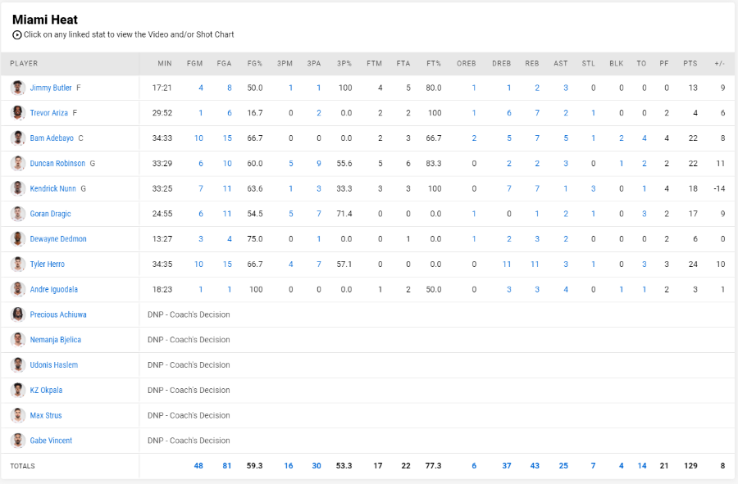The height and width of the screenshot is (484, 738).
Task: Open Gabe Vincent's player profile link
Action: [x=51, y=441]
